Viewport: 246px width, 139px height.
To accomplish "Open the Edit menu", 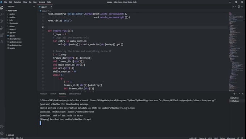I will click(x=10, y=2).
